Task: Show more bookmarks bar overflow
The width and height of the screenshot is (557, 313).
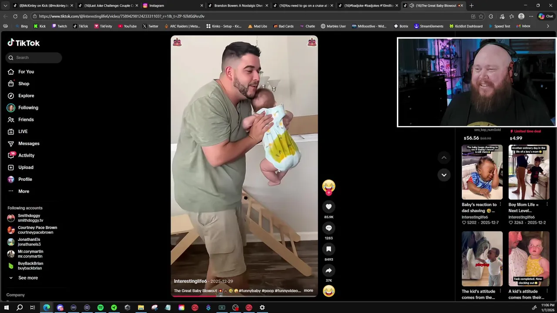Action: (x=548, y=26)
